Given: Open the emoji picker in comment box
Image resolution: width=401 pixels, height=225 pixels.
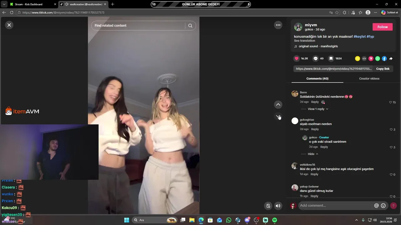Looking at the screenshot, I should [x=383, y=206].
